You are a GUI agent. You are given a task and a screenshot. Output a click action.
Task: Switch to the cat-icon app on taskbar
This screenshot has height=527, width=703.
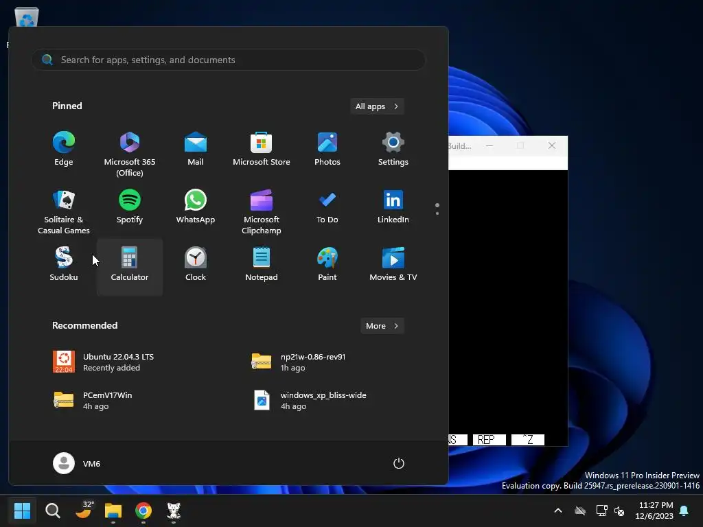174,511
